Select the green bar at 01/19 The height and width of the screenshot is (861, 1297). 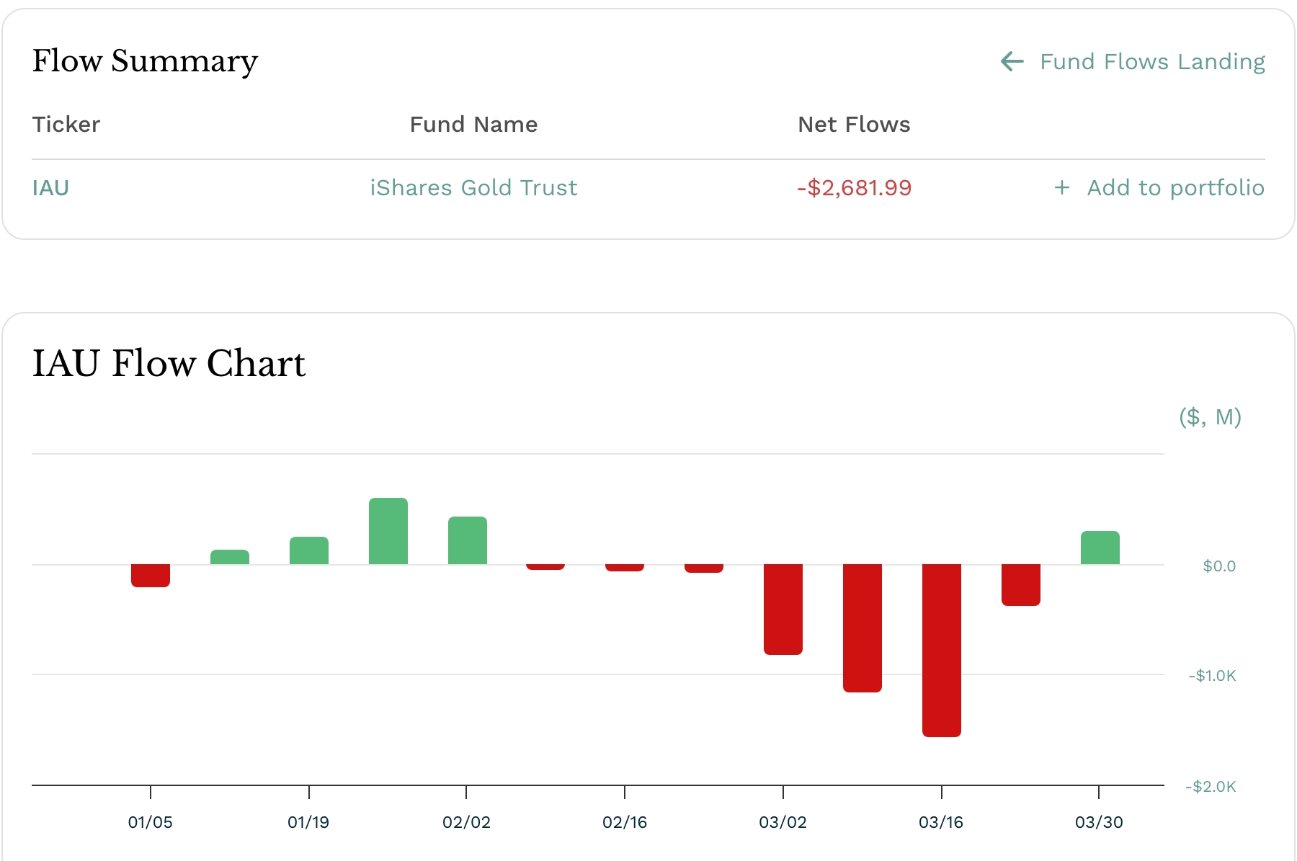click(x=309, y=551)
